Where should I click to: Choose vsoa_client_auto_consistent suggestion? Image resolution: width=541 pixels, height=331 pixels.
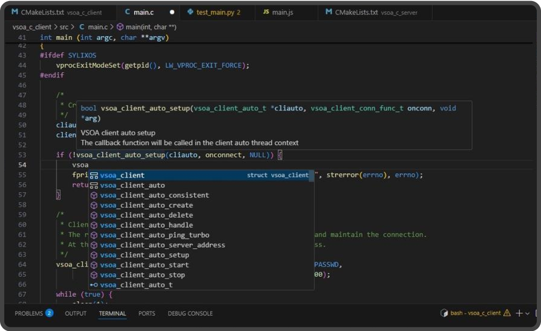(201, 195)
